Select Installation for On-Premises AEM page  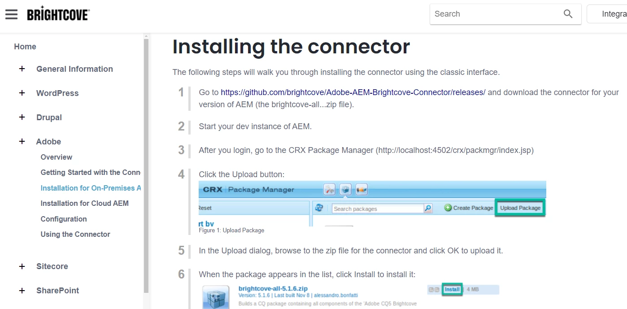(x=91, y=188)
